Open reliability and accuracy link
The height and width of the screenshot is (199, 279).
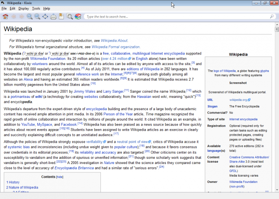[98, 152]
